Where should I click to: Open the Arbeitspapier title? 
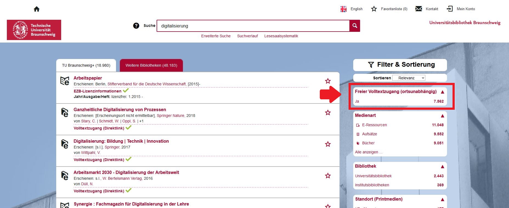coord(88,78)
